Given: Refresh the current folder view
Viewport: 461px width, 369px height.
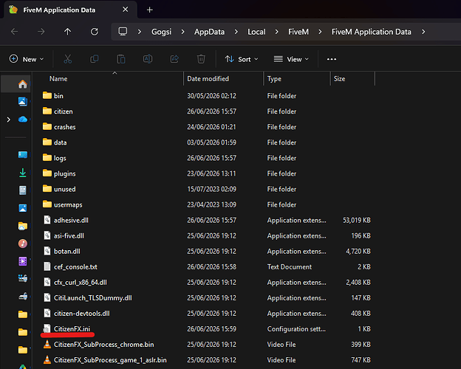Looking at the screenshot, I should 95,32.
